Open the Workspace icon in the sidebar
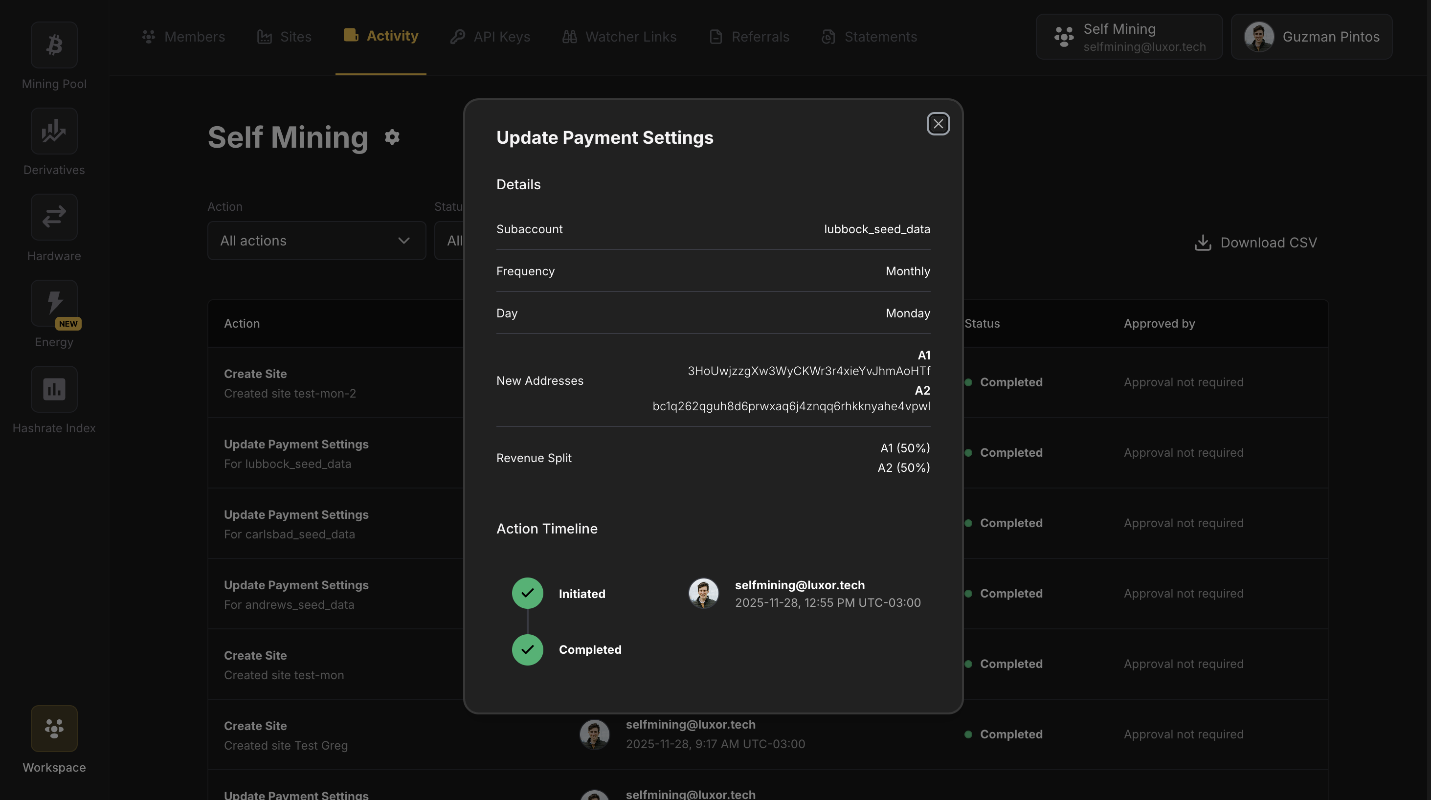1431x800 pixels. click(x=54, y=728)
